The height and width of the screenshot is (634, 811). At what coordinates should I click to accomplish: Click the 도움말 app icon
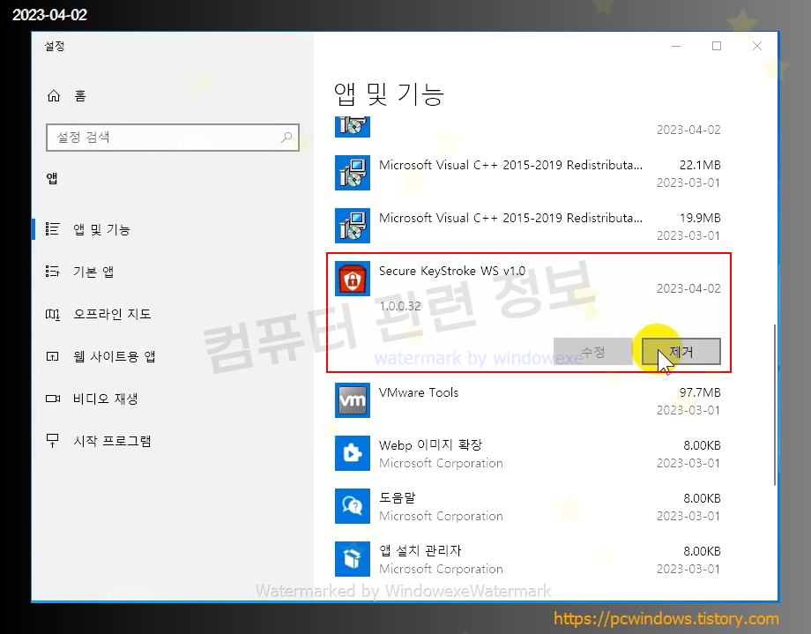(353, 506)
